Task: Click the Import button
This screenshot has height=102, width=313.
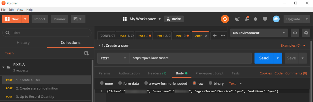Action: point(40,19)
